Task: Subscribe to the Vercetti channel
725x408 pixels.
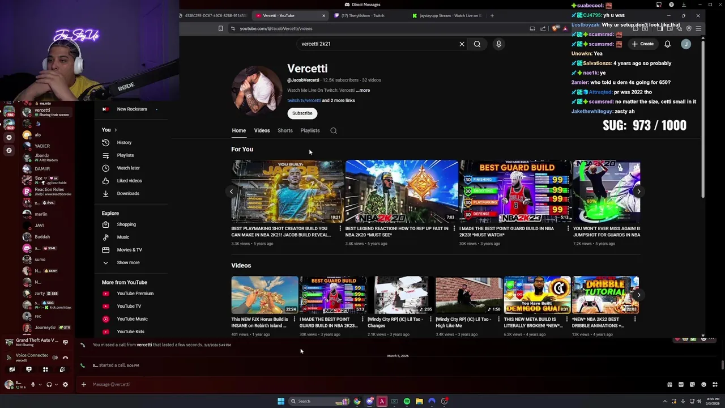Action: 302,113
